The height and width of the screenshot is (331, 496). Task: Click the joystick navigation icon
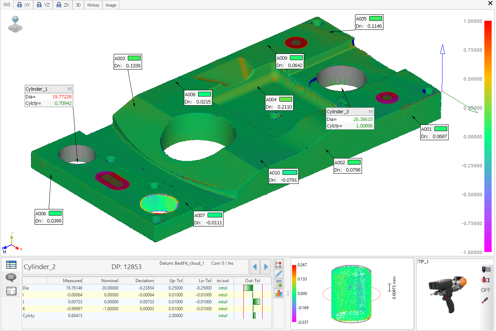(x=15, y=24)
